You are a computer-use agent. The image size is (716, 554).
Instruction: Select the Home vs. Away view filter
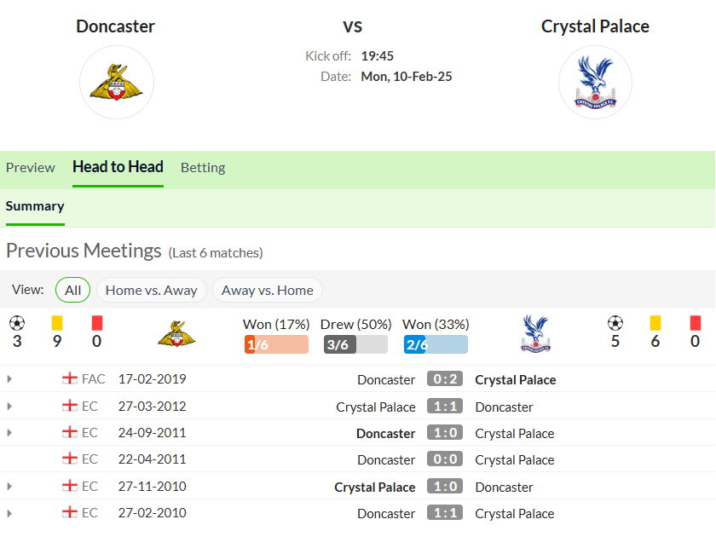click(x=152, y=290)
